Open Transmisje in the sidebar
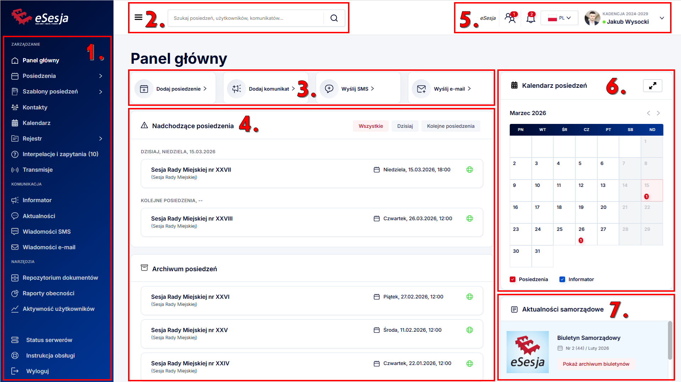 pos(38,170)
